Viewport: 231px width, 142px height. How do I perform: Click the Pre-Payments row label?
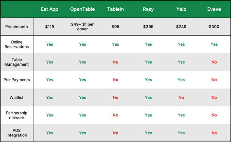click(17, 80)
